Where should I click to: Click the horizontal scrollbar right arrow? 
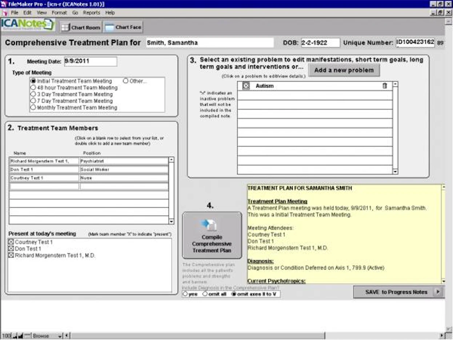[x=442, y=336]
